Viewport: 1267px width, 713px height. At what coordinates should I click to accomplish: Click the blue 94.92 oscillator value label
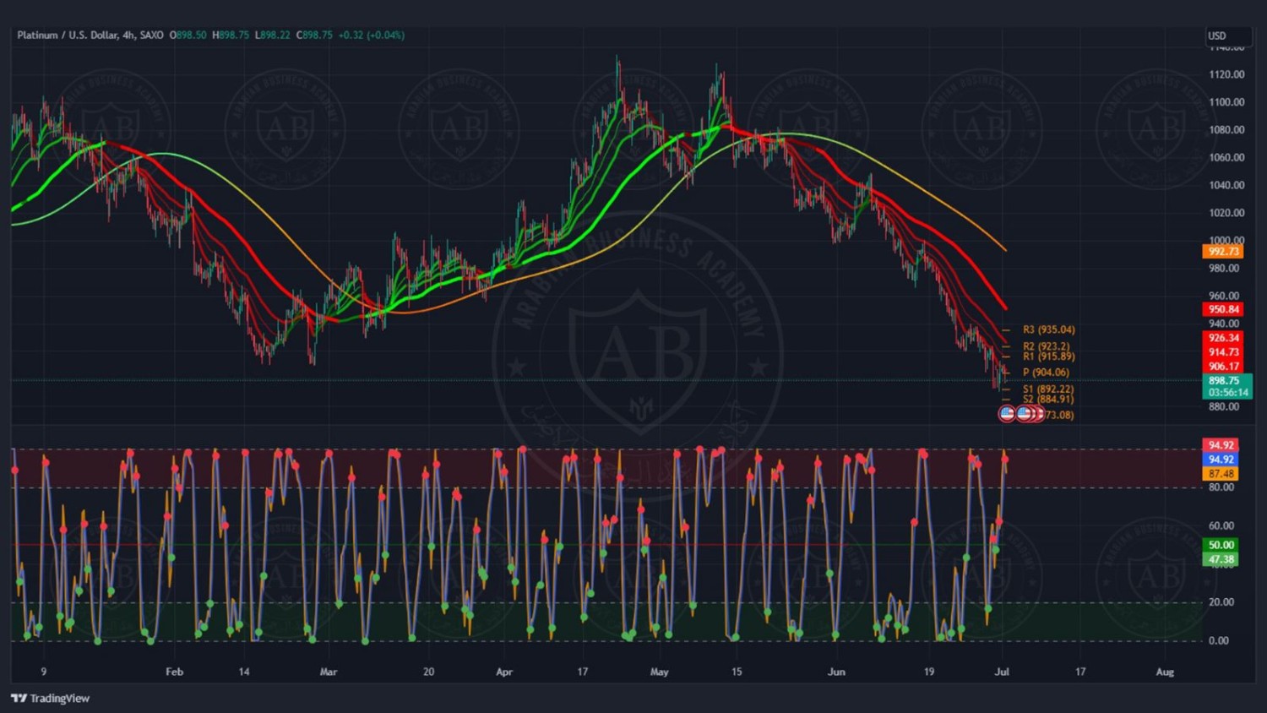pyautogui.click(x=1221, y=460)
